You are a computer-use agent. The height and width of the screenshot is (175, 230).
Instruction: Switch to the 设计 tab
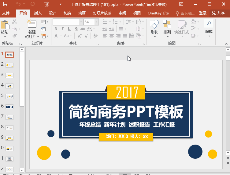52,13
